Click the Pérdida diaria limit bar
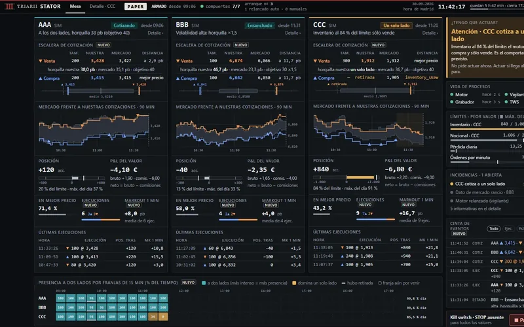The image size is (524, 327). point(487,151)
